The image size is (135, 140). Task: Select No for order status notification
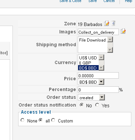tap(81, 105)
